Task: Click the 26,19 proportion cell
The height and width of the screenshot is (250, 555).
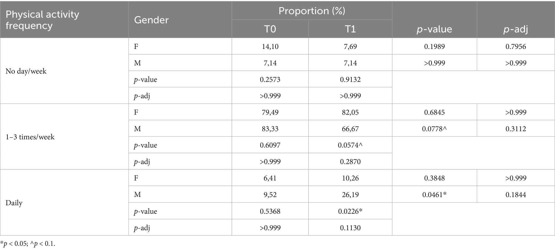Action: [350, 195]
